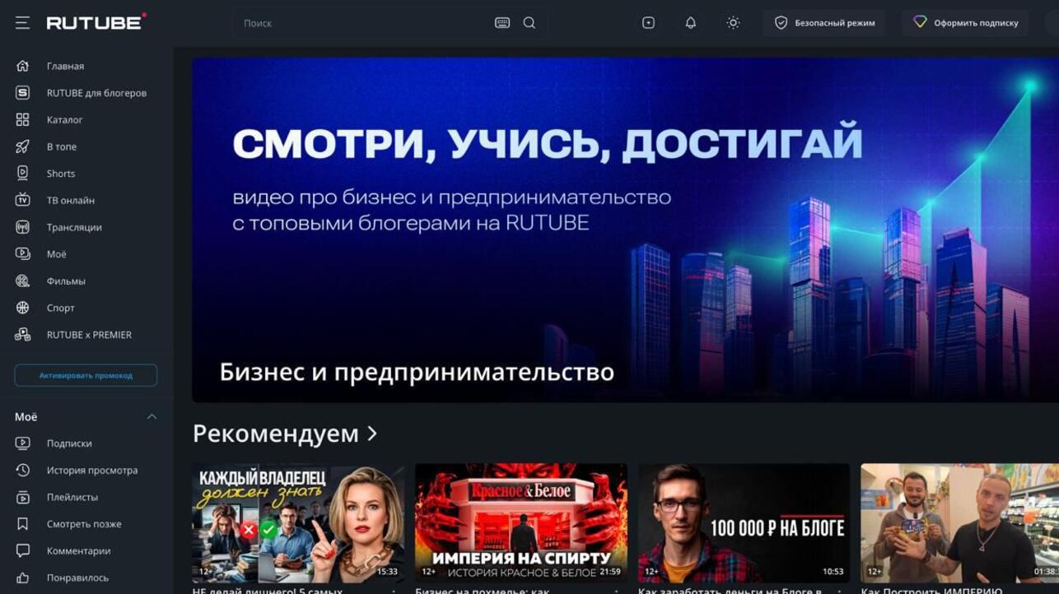Click Оформить подписку button

coord(965,23)
